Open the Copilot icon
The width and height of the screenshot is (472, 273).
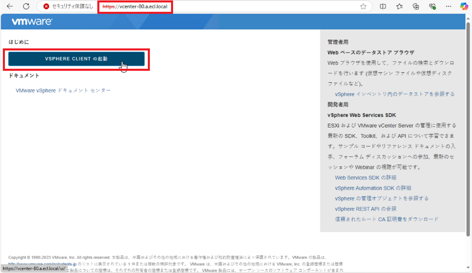coord(464,7)
